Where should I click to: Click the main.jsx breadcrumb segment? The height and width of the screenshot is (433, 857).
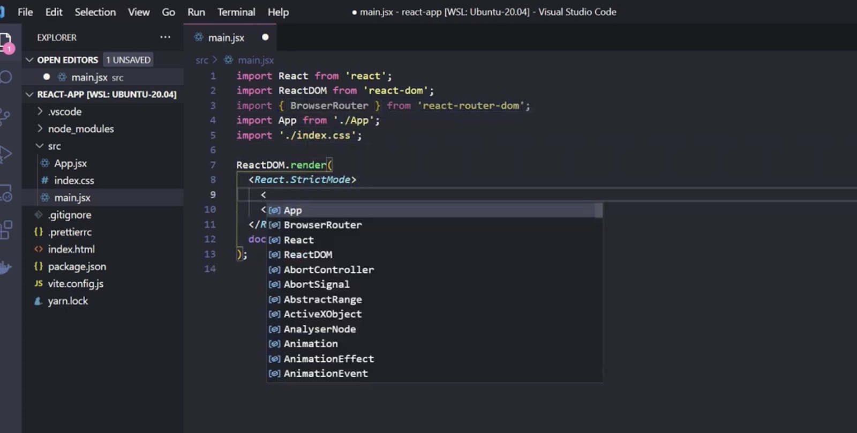[255, 60]
